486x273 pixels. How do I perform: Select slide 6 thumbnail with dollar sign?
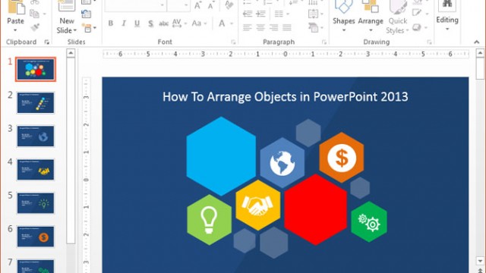click(x=36, y=237)
